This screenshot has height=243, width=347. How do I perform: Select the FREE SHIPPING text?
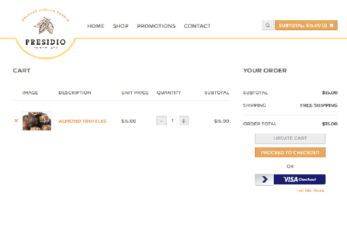click(x=319, y=105)
